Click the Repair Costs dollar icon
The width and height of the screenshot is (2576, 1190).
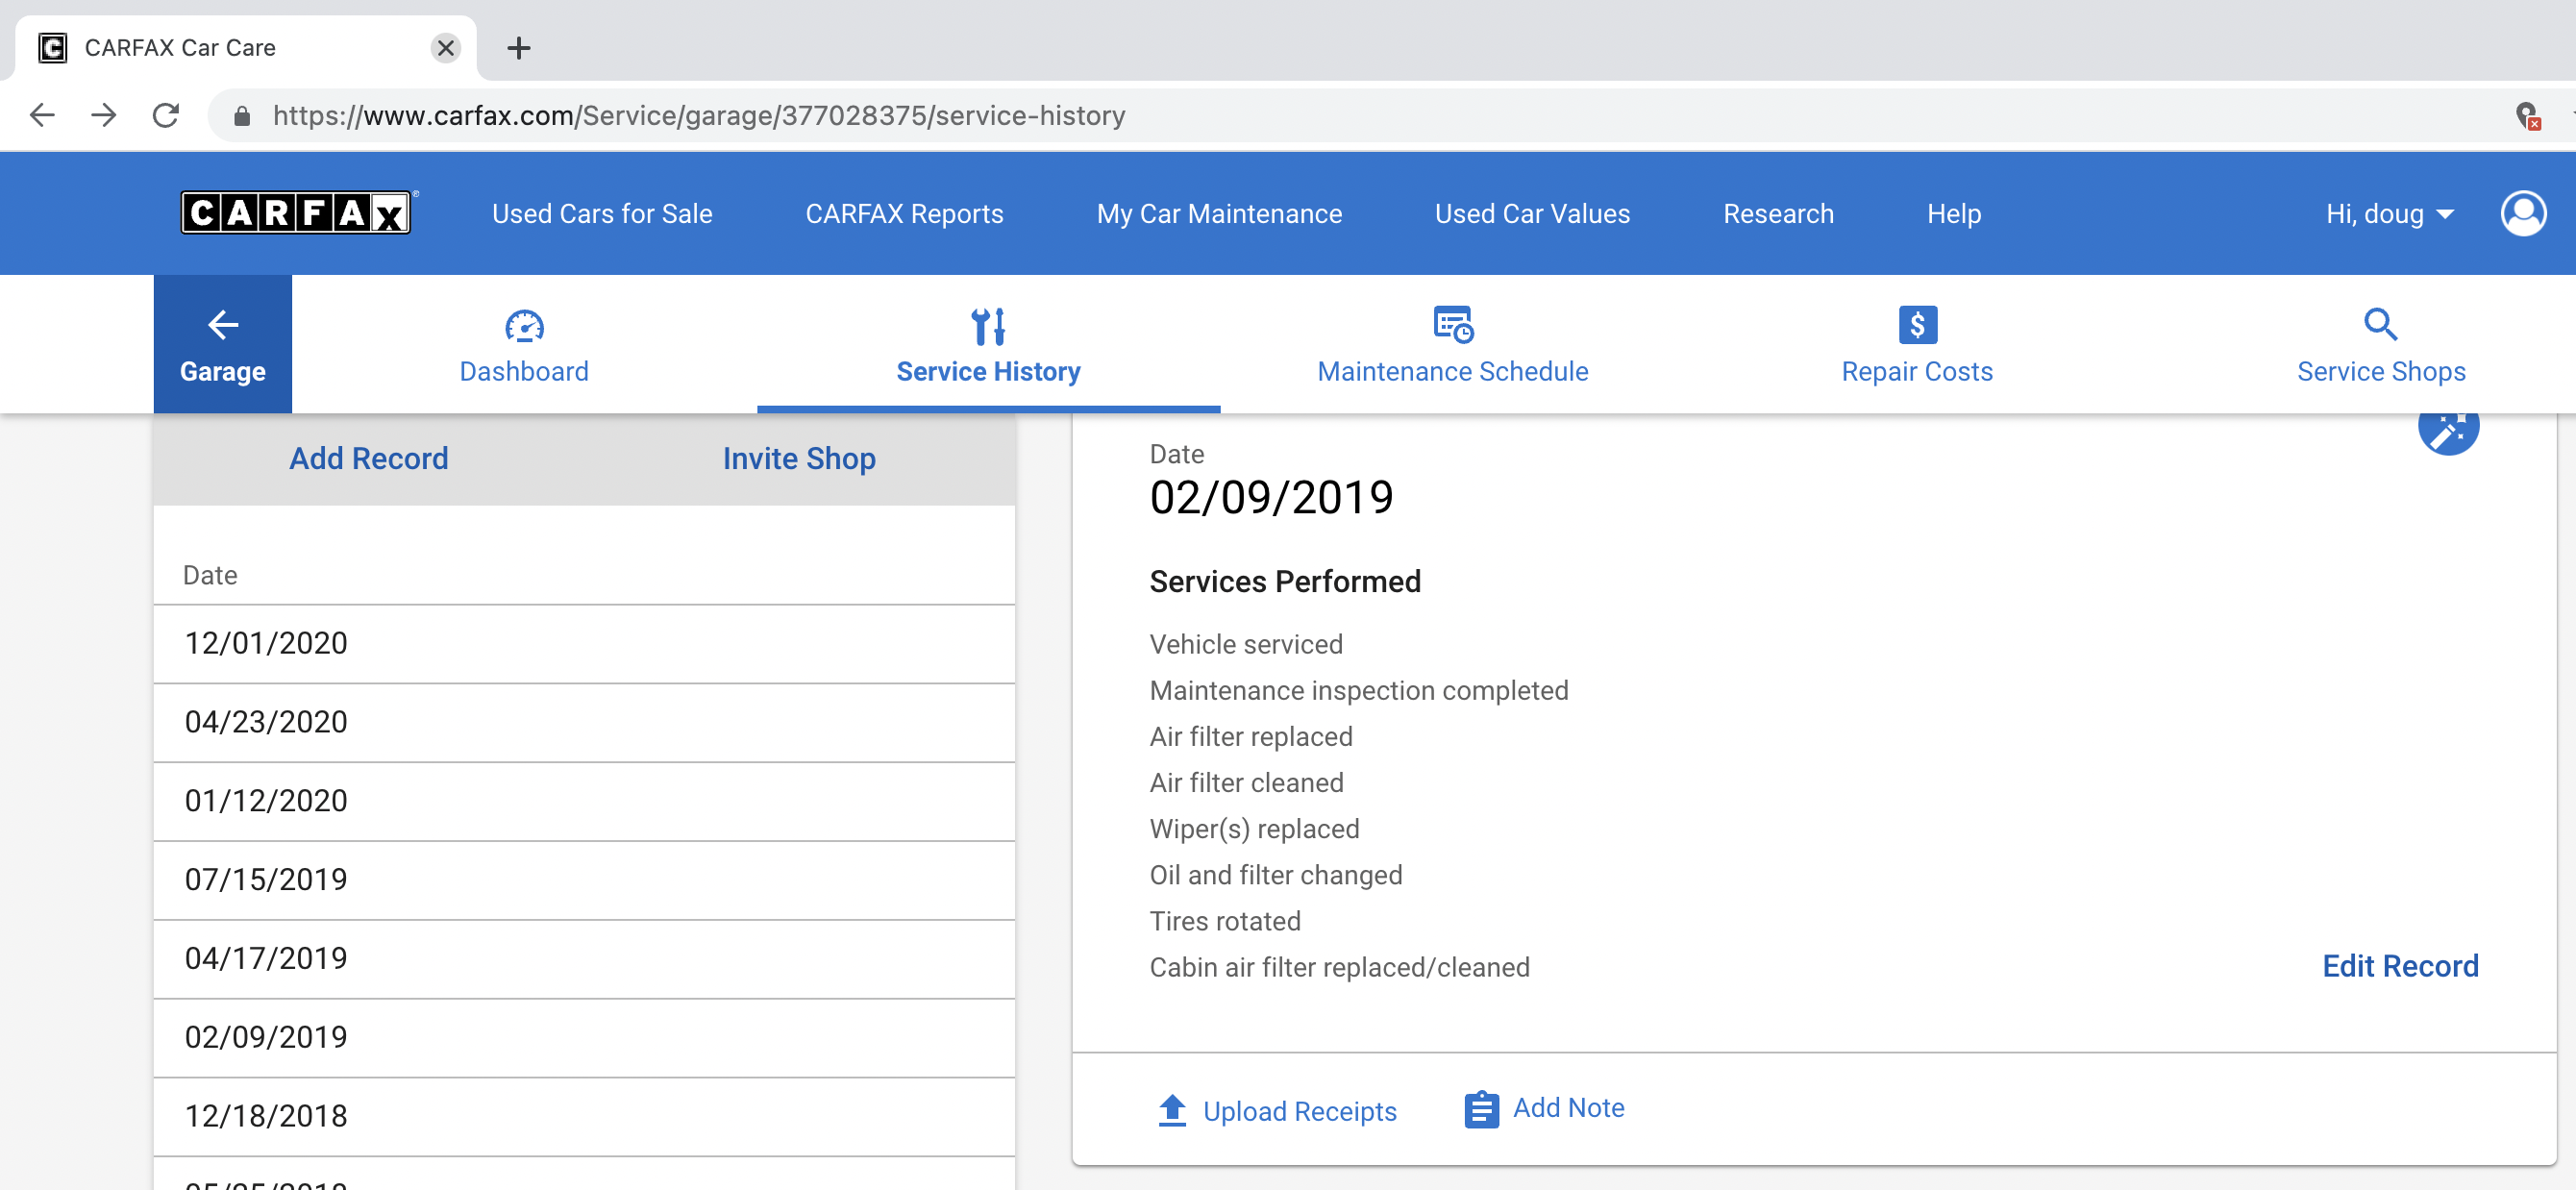(1916, 324)
